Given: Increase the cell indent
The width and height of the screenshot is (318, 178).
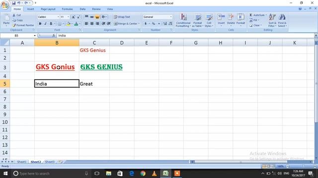Looking at the screenshot, I should 109,24.
